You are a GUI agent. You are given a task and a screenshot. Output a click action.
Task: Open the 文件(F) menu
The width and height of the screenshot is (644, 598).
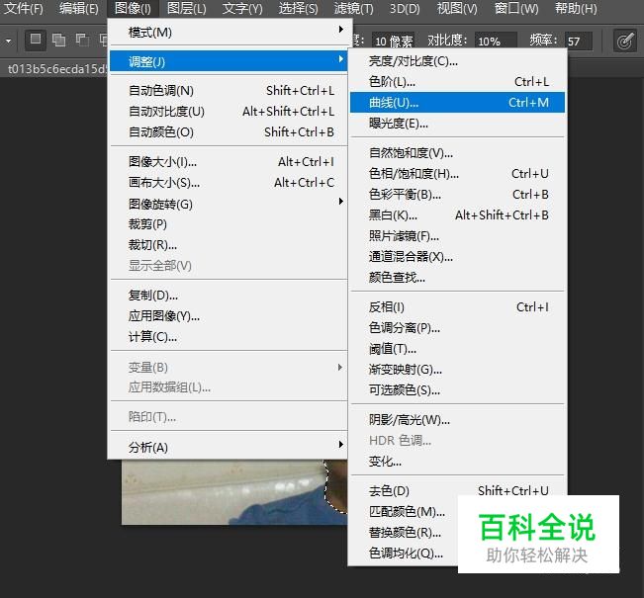pos(24,8)
